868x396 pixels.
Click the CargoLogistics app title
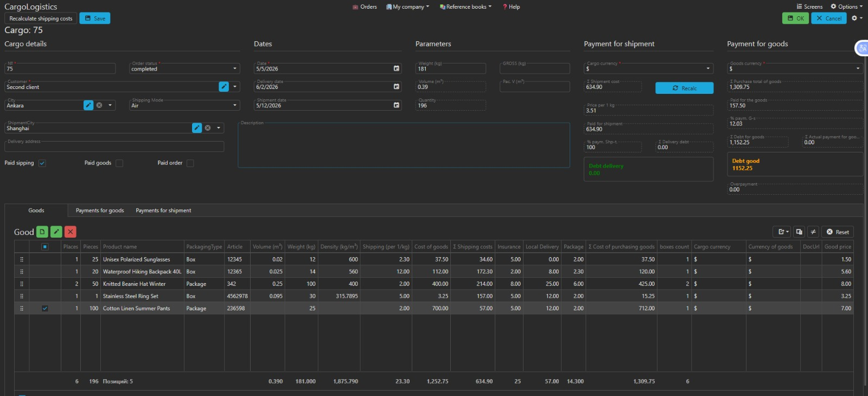coord(31,7)
